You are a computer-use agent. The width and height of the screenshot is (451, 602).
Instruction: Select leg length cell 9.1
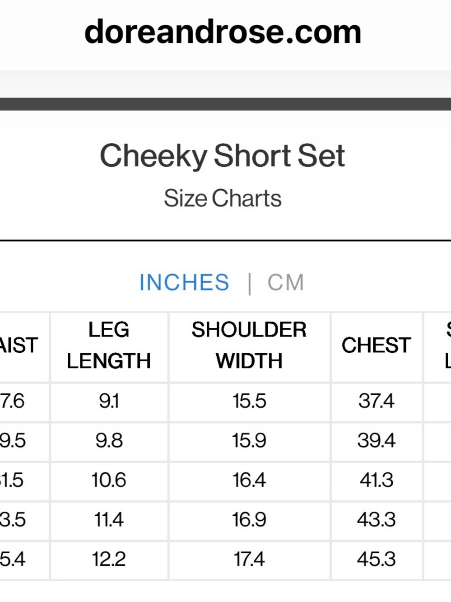pyautogui.click(x=109, y=401)
